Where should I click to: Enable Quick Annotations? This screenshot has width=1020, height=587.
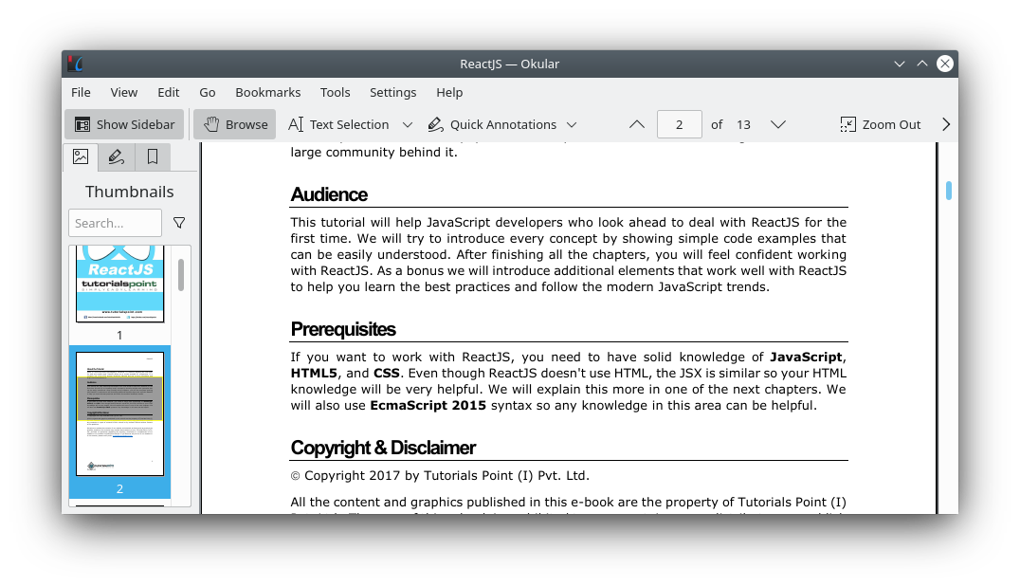click(492, 124)
